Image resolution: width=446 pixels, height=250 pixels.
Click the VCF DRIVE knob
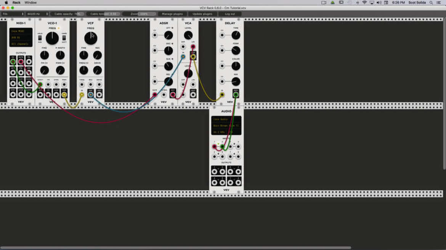click(x=97, y=70)
